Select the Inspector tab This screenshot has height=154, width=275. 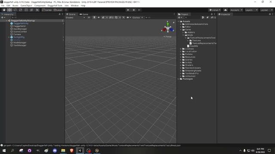(x=224, y=14)
